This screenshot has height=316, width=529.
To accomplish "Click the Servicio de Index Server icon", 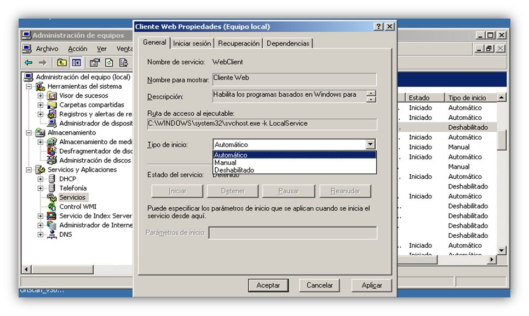I will point(52,215).
